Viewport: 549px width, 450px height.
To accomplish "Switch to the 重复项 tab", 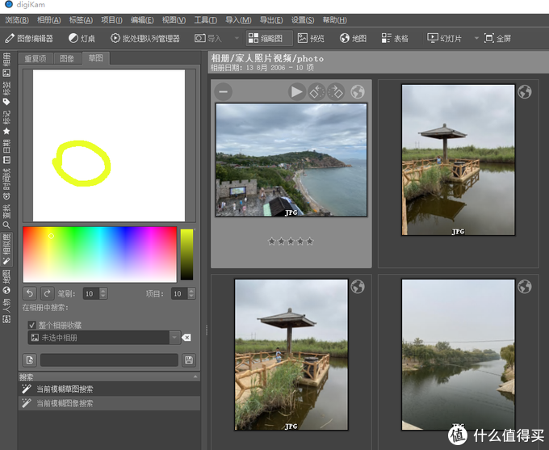I will pos(35,58).
